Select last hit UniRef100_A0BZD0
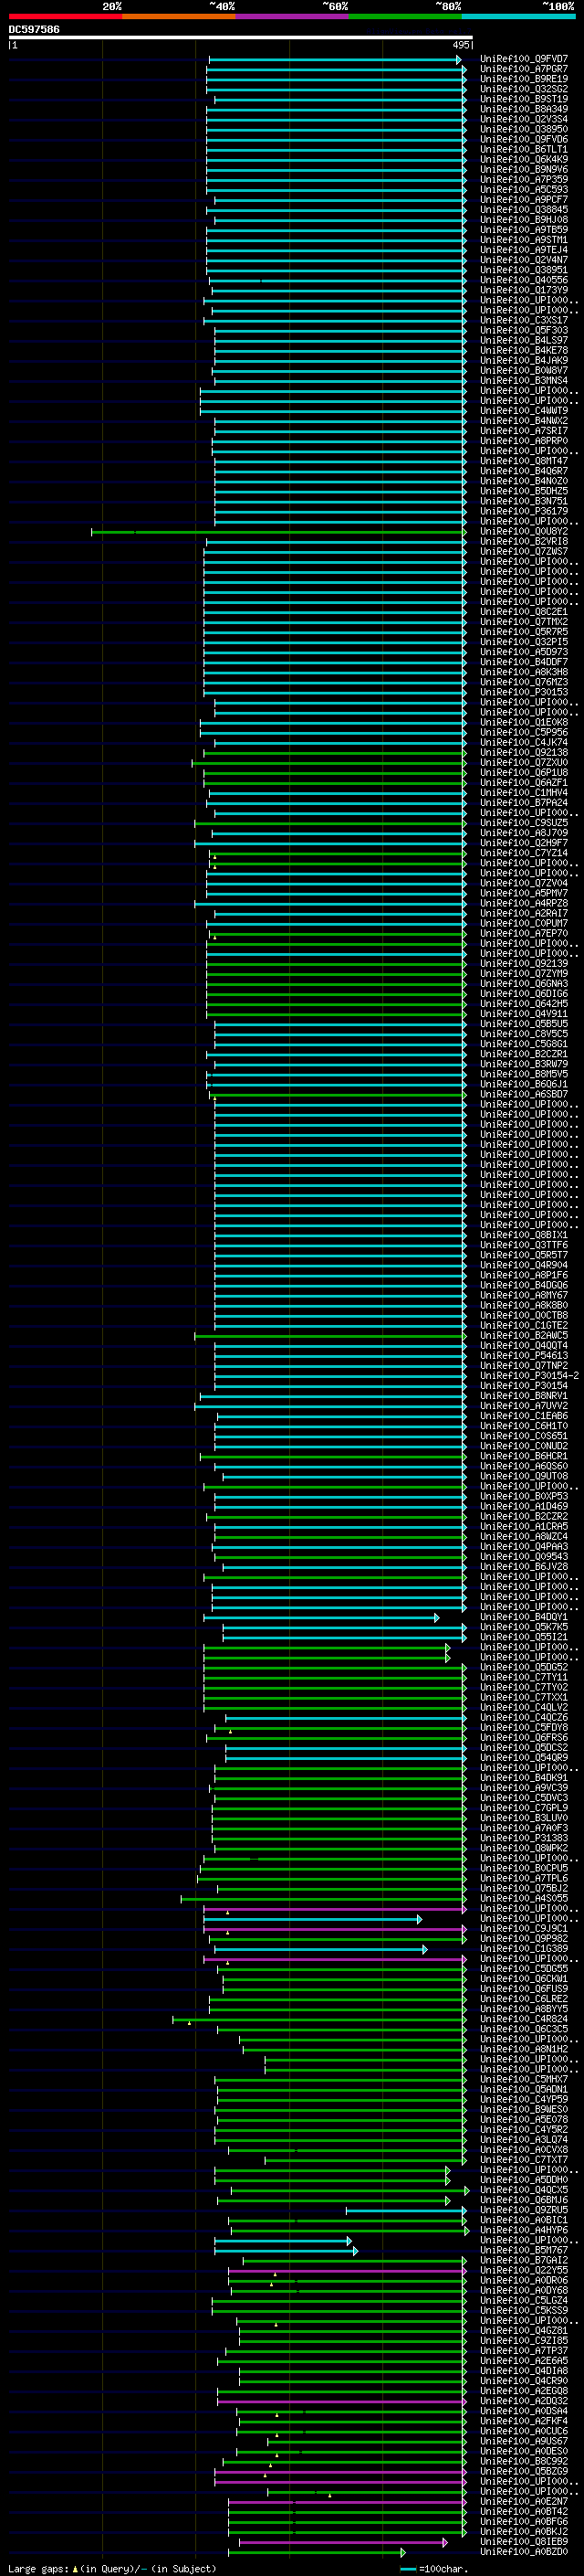The width and height of the screenshot is (584, 2576). (x=523, y=2552)
